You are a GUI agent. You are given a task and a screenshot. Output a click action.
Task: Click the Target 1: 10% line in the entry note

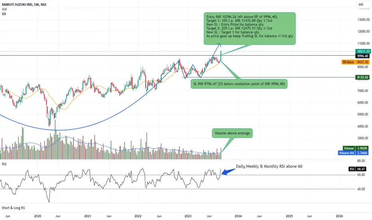coord(239,21)
